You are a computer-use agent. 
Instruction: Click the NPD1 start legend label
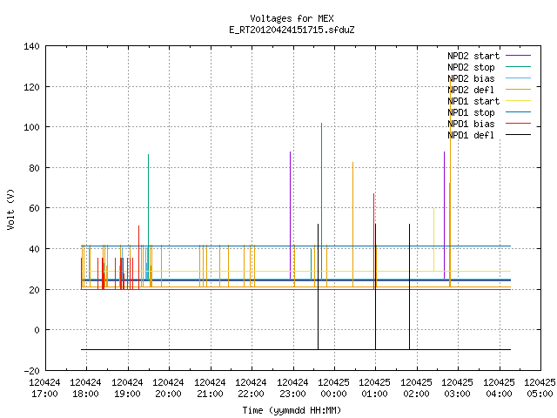coord(473,101)
